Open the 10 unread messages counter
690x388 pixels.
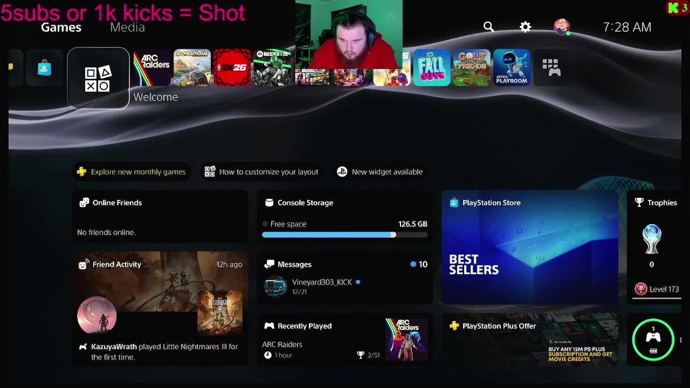pyautogui.click(x=419, y=265)
